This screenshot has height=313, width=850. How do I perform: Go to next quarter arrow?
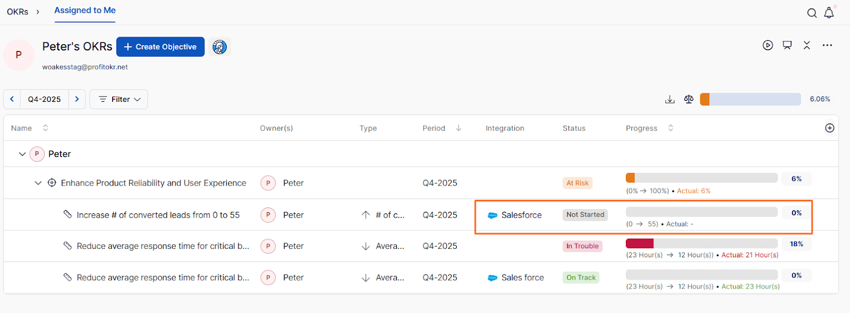77,99
